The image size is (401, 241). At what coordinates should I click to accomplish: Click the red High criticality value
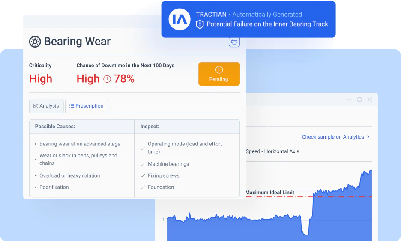(41, 79)
